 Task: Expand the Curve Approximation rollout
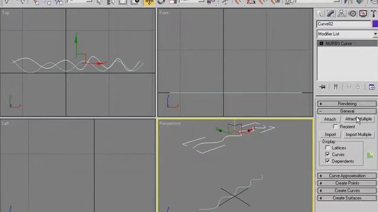tap(347, 175)
